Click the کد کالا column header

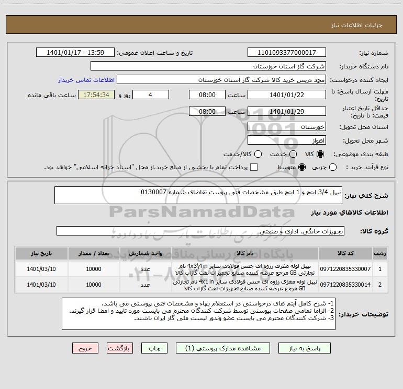345,253
